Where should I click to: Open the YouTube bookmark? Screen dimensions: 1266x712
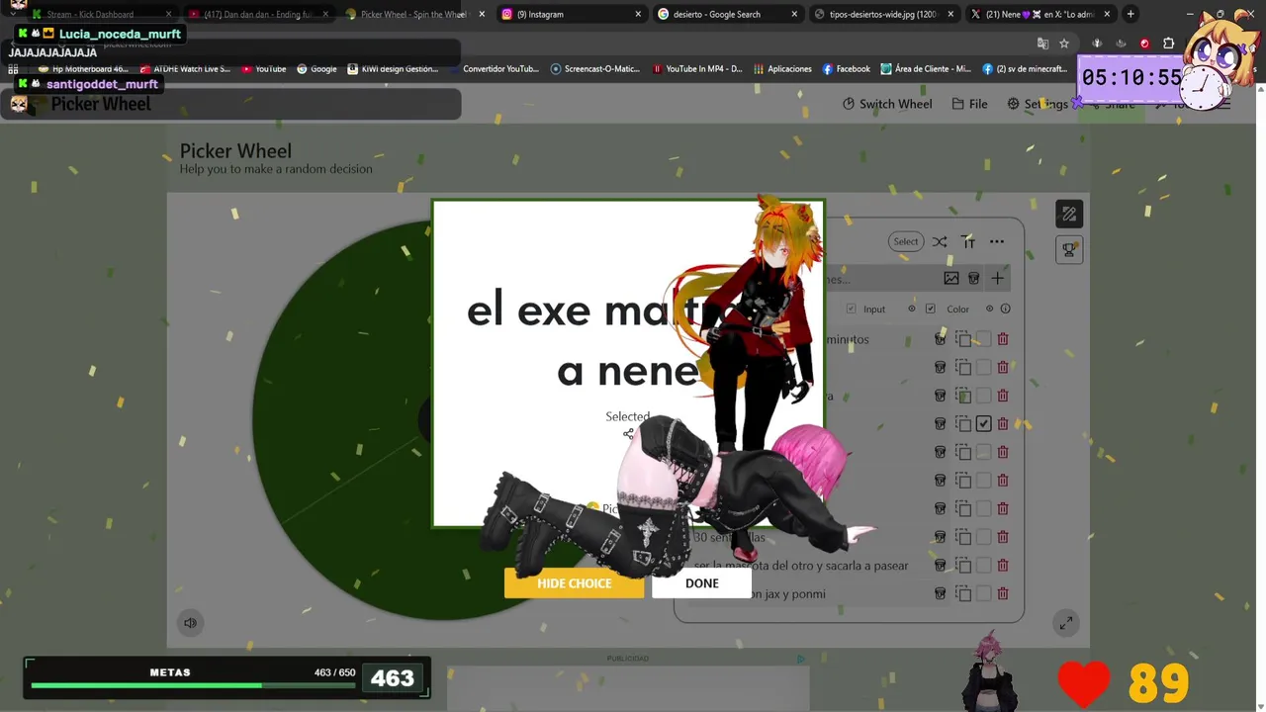264,69
